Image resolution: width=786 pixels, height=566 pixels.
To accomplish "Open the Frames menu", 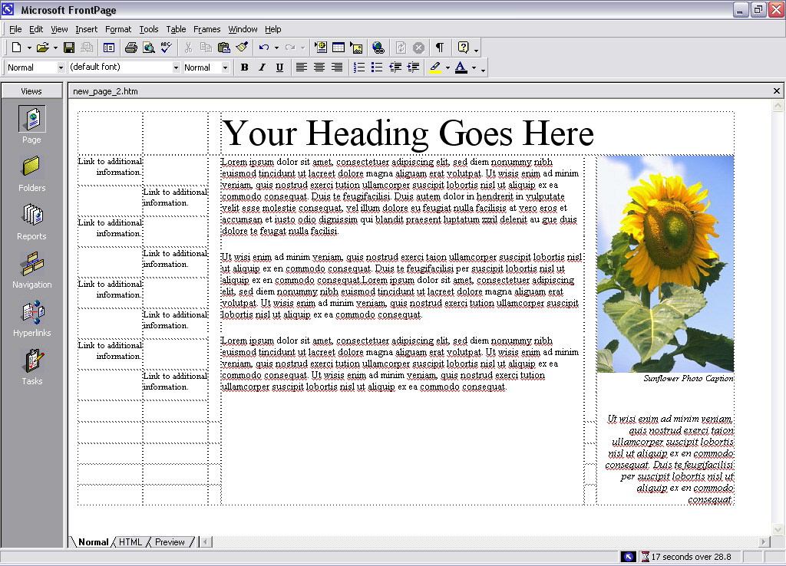I will click(206, 29).
